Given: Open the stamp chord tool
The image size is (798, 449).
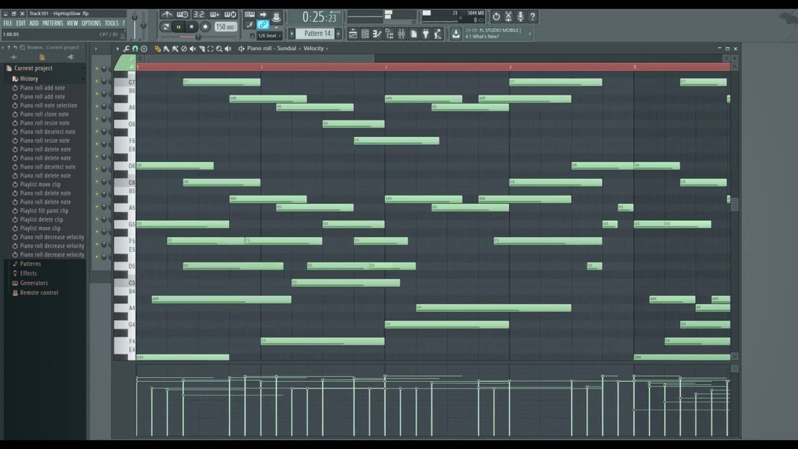Looking at the screenshot, I should pos(144,49).
